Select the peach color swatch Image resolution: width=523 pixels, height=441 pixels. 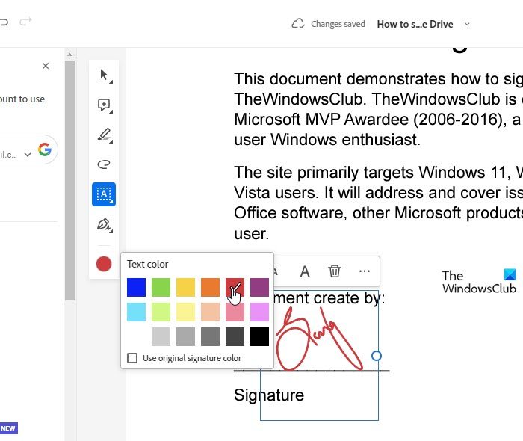pyautogui.click(x=210, y=312)
